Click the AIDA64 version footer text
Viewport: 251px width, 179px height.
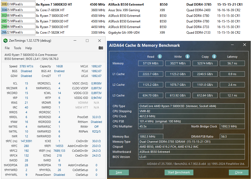196,164
